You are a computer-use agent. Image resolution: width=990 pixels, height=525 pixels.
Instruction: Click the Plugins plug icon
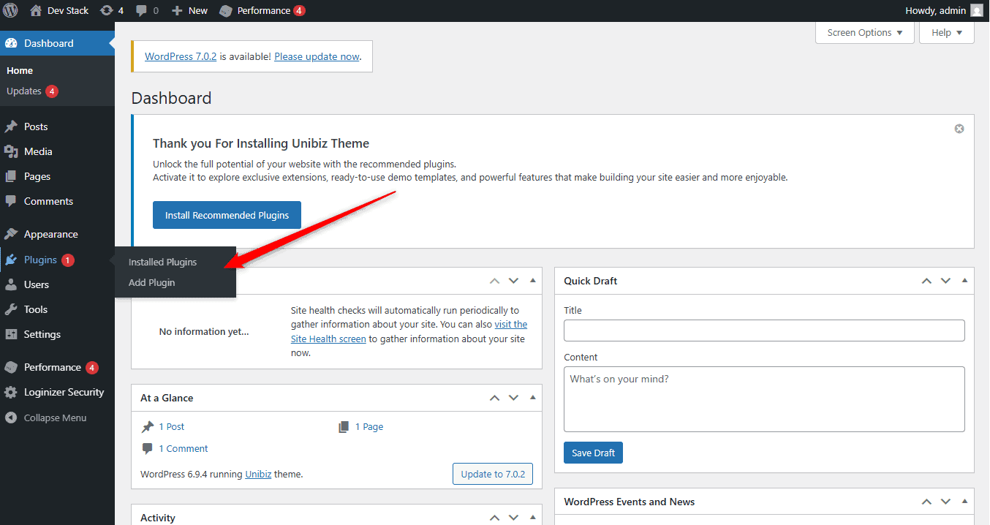pyautogui.click(x=11, y=260)
